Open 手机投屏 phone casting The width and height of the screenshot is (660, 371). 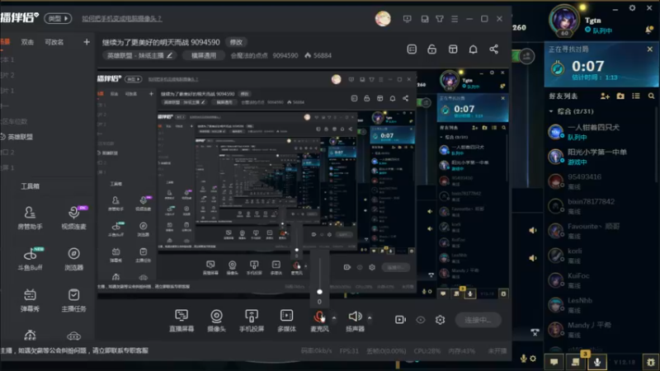(x=252, y=320)
